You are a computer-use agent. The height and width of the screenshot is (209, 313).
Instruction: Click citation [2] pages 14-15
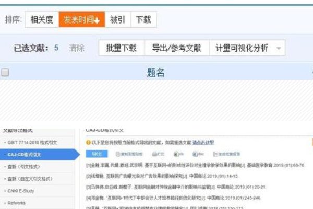(x=162, y=176)
